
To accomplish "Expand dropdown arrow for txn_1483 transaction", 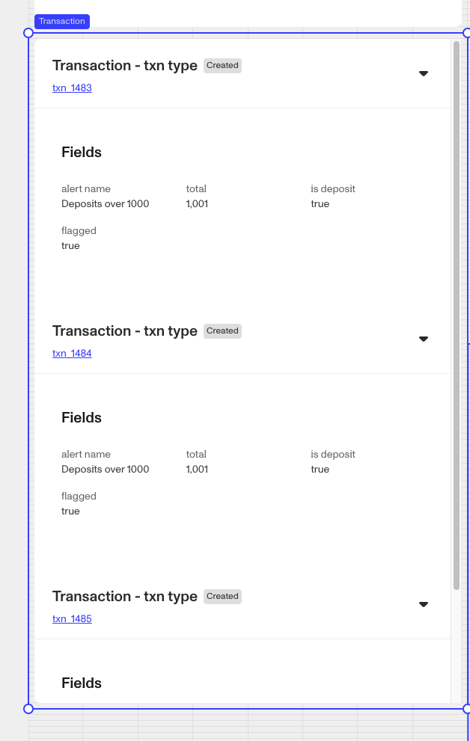I will coord(423,73).
